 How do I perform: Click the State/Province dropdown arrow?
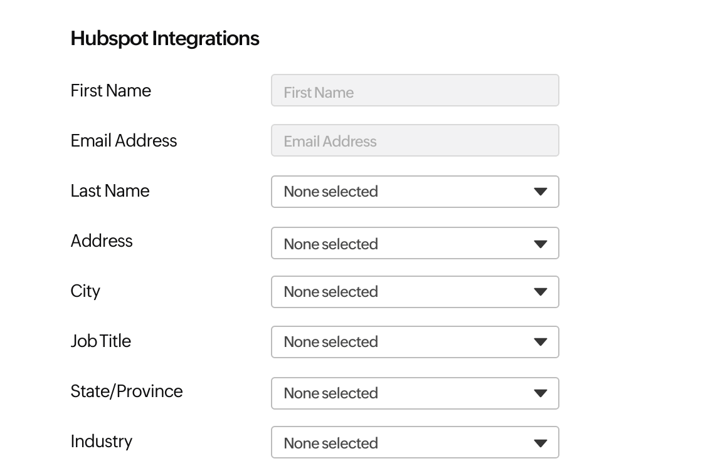click(x=540, y=393)
